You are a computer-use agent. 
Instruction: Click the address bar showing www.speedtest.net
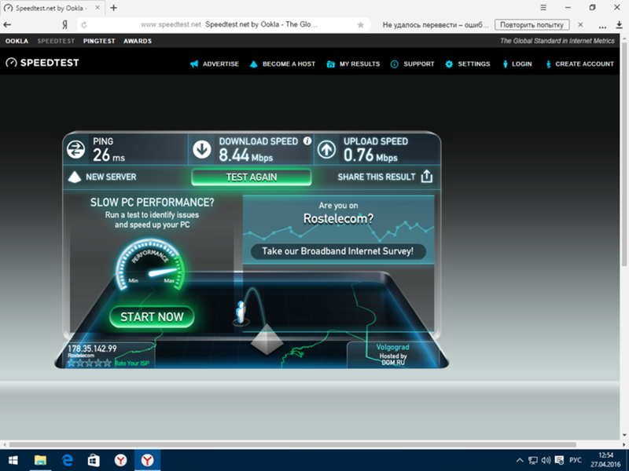pos(223,25)
